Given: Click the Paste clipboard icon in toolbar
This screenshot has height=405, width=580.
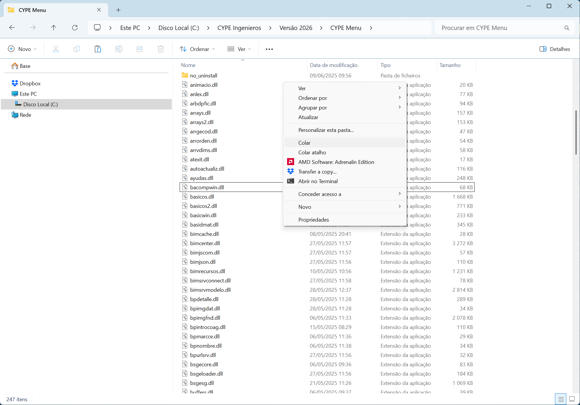Looking at the screenshot, I should [x=98, y=49].
